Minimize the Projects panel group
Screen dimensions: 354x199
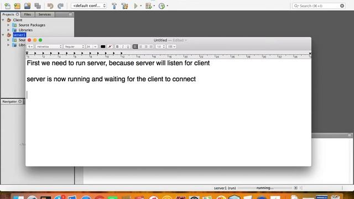tap(70, 14)
